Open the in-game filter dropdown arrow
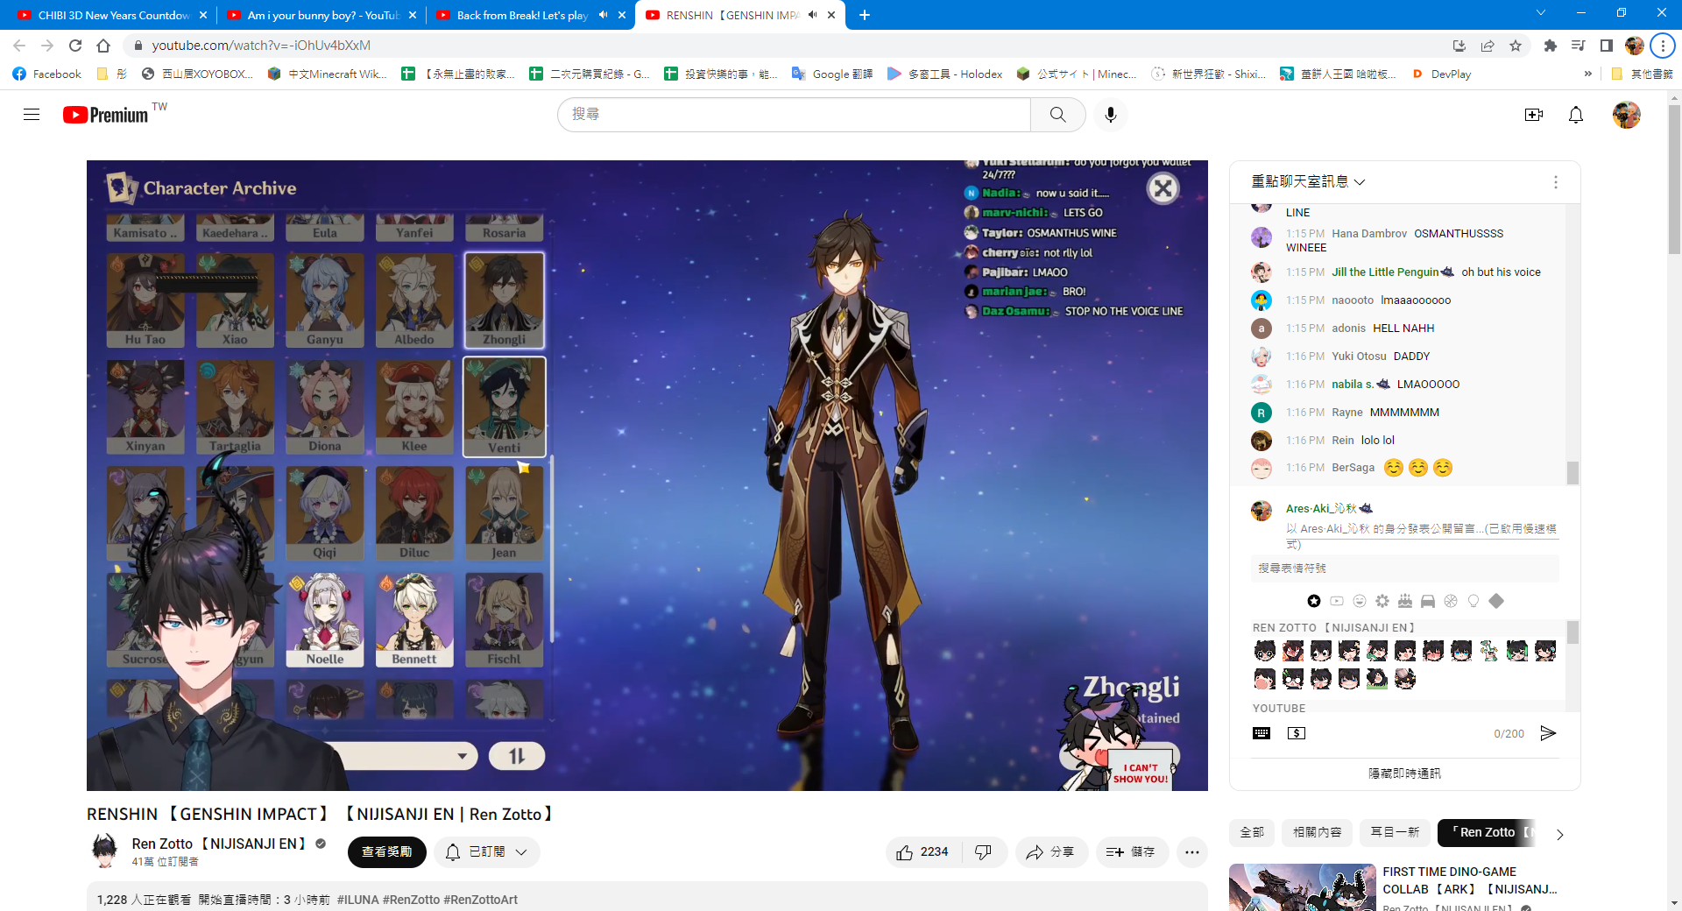 [x=462, y=756]
